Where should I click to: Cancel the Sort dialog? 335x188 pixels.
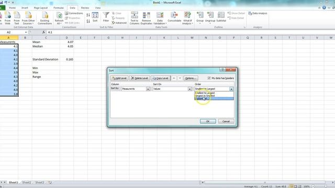point(226,121)
